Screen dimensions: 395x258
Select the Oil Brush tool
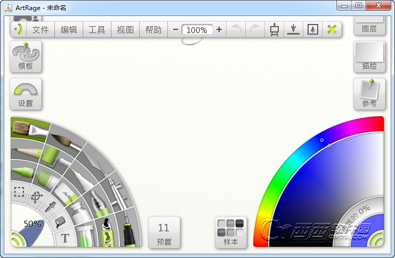click(30, 128)
